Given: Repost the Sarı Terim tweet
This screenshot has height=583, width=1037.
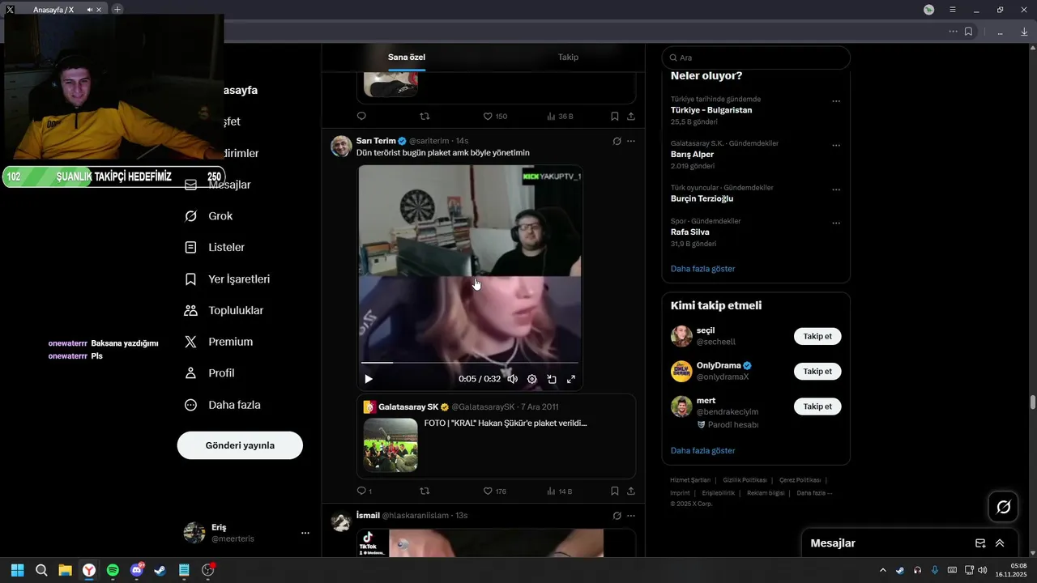Looking at the screenshot, I should pyautogui.click(x=425, y=491).
